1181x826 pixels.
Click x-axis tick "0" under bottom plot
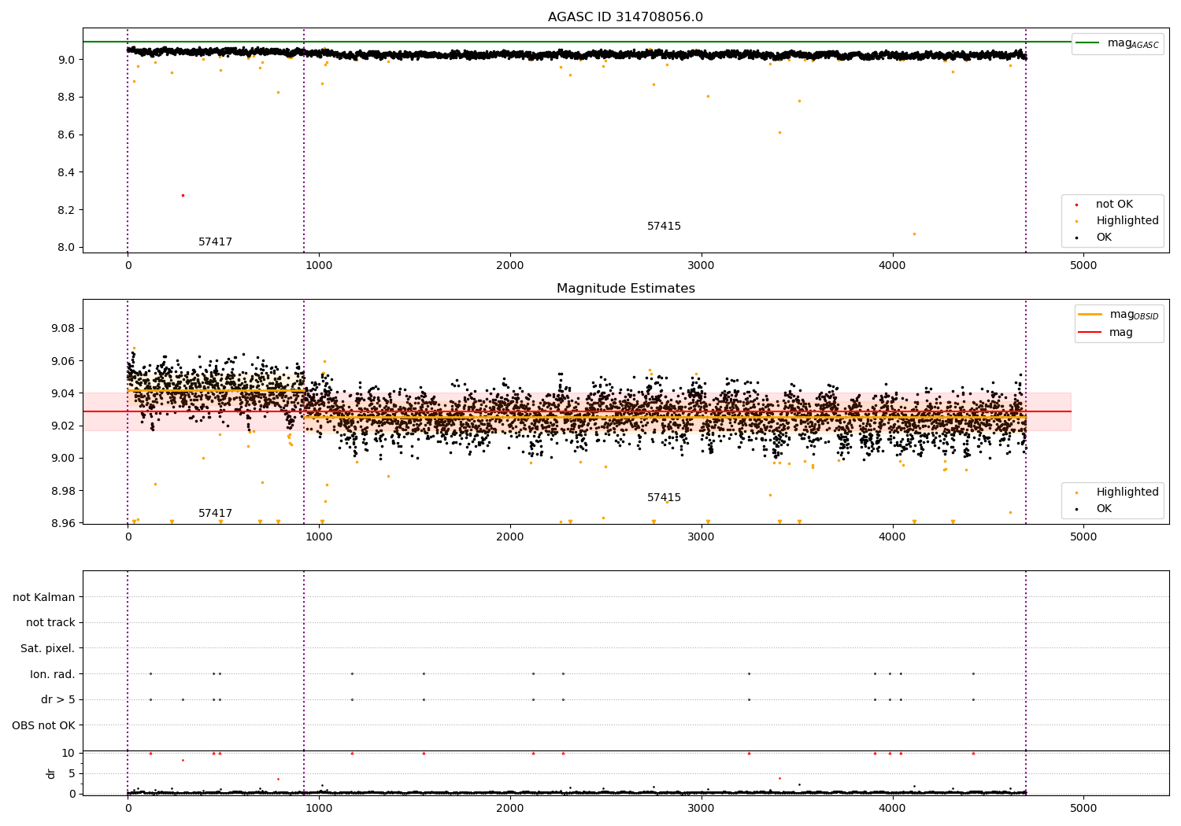(128, 809)
